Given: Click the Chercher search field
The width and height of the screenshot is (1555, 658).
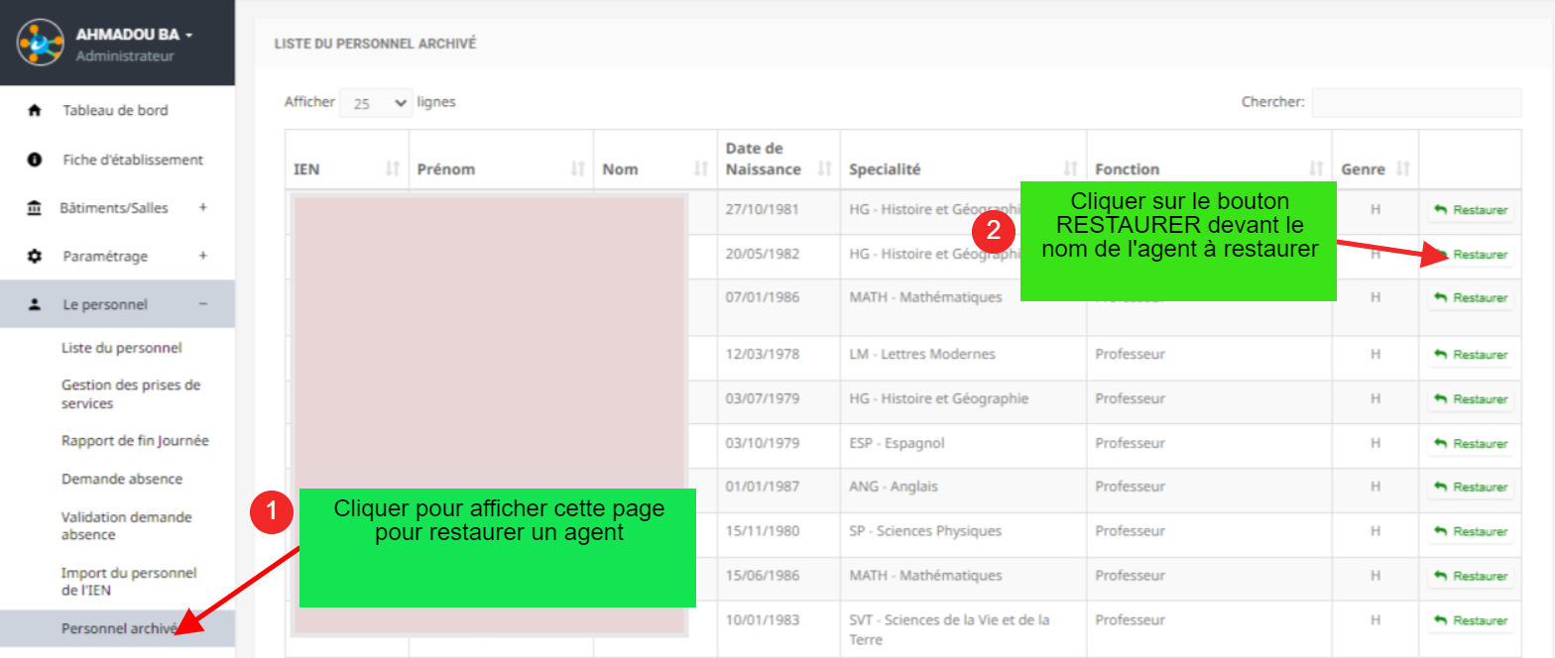Looking at the screenshot, I should point(1415,102).
